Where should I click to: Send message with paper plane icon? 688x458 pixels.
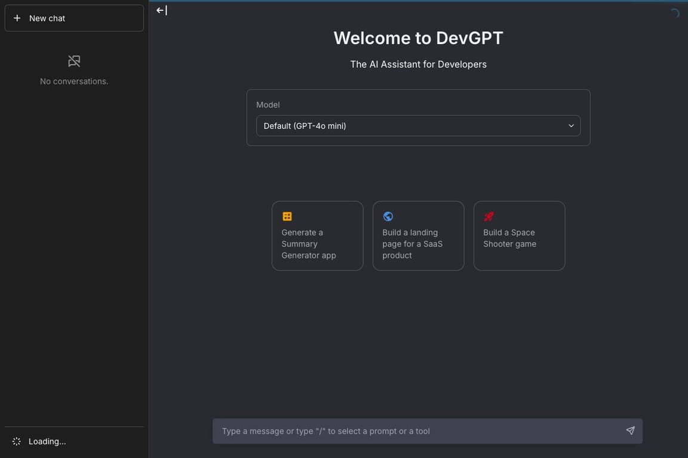pyautogui.click(x=631, y=431)
